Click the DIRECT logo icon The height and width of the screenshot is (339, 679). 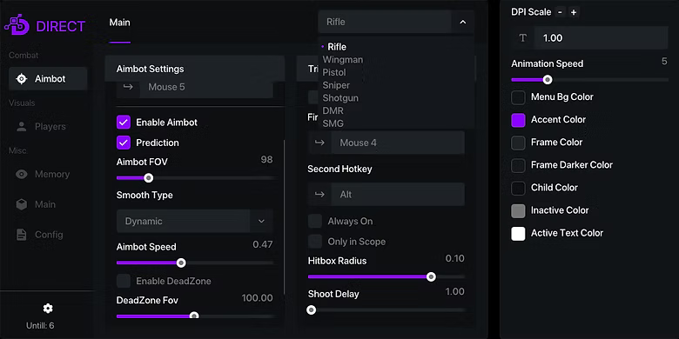coord(17,26)
